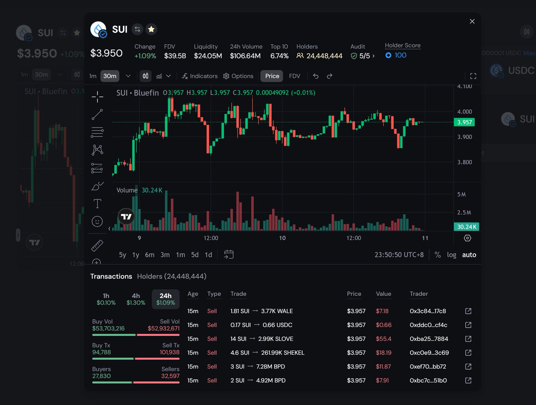
Task: Switch chart to Price mode
Action: (x=272, y=76)
